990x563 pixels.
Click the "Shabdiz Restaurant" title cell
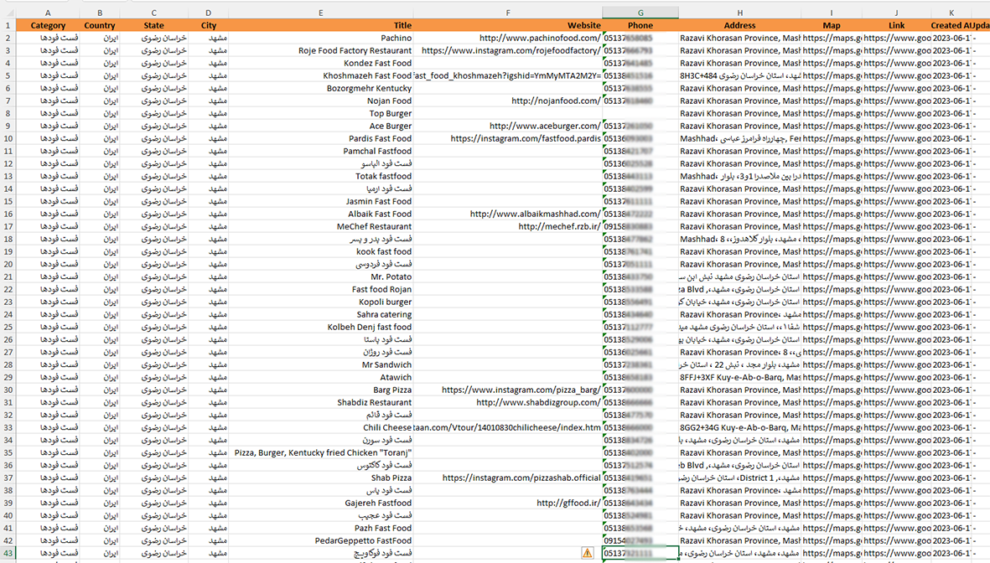click(321, 402)
